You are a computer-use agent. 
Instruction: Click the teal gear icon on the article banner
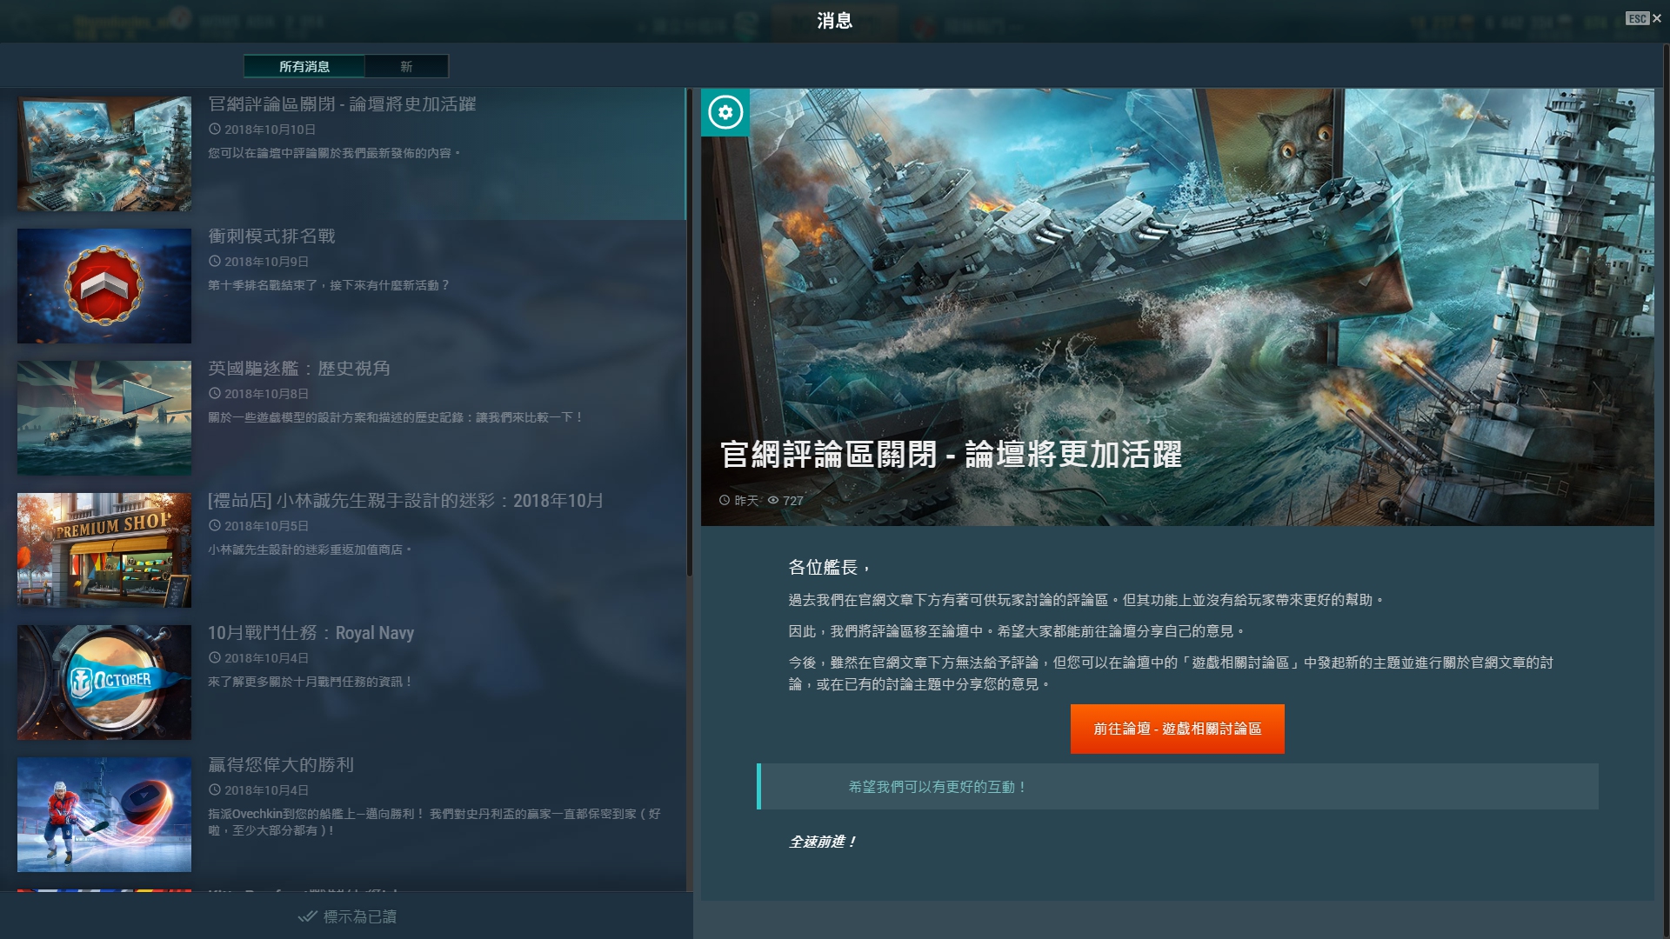click(x=725, y=112)
